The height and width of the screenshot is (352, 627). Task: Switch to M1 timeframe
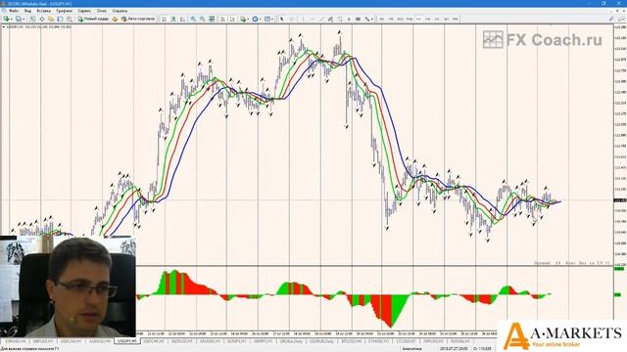point(382,19)
